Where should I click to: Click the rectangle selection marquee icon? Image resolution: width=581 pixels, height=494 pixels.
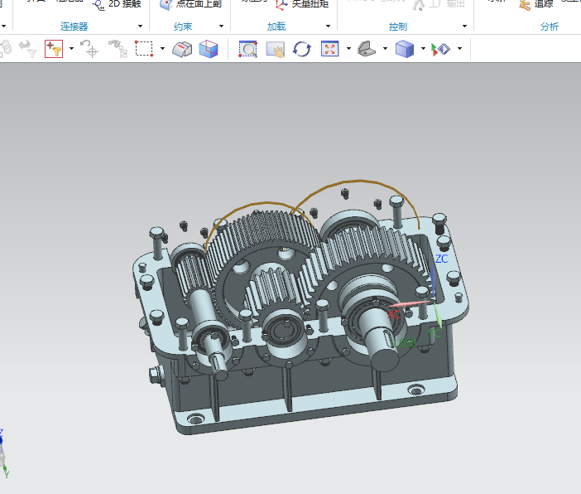click(144, 49)
